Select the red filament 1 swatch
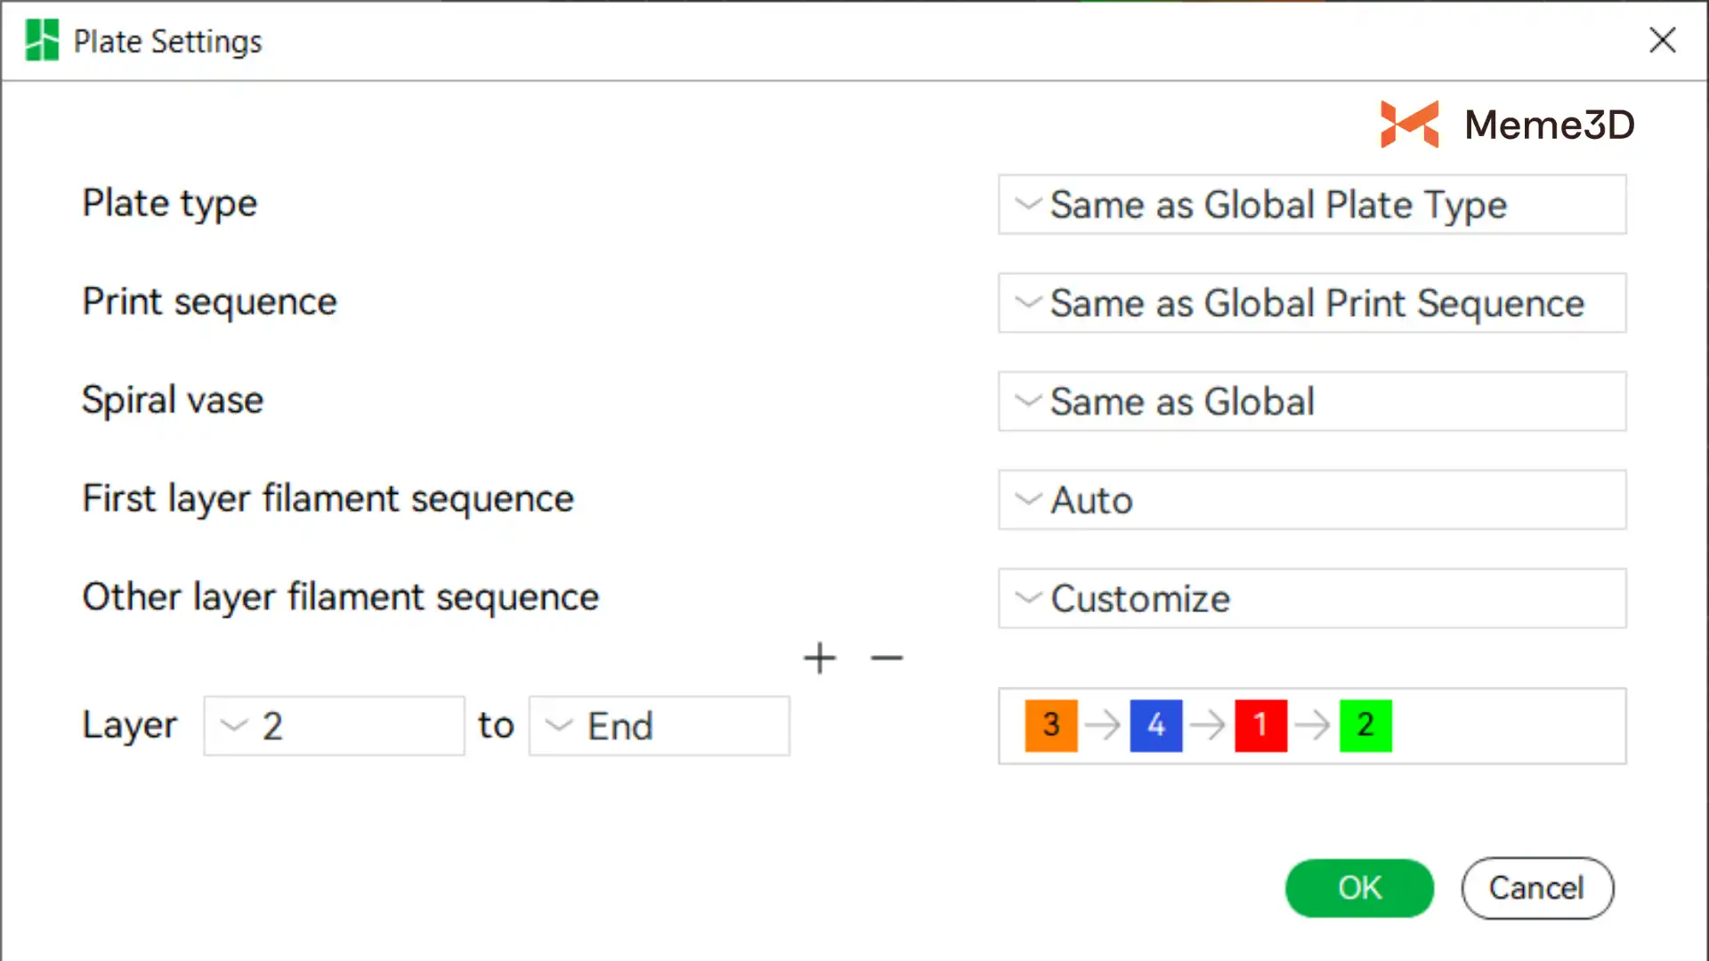This screenshot has width=1709, height=961. (1260, 725)
